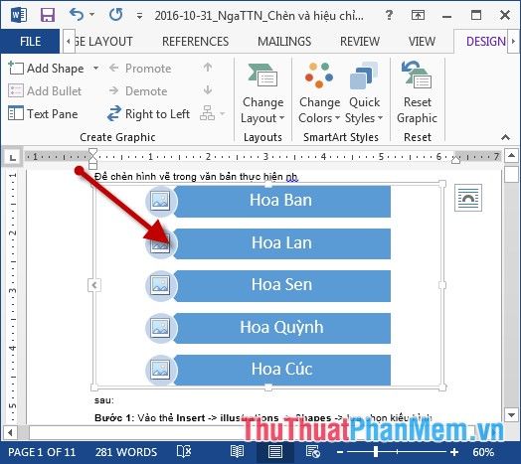The image size is (521, 464).
Task: Insert picture for Hoa Ban
Action: click(x=160, y=201)
